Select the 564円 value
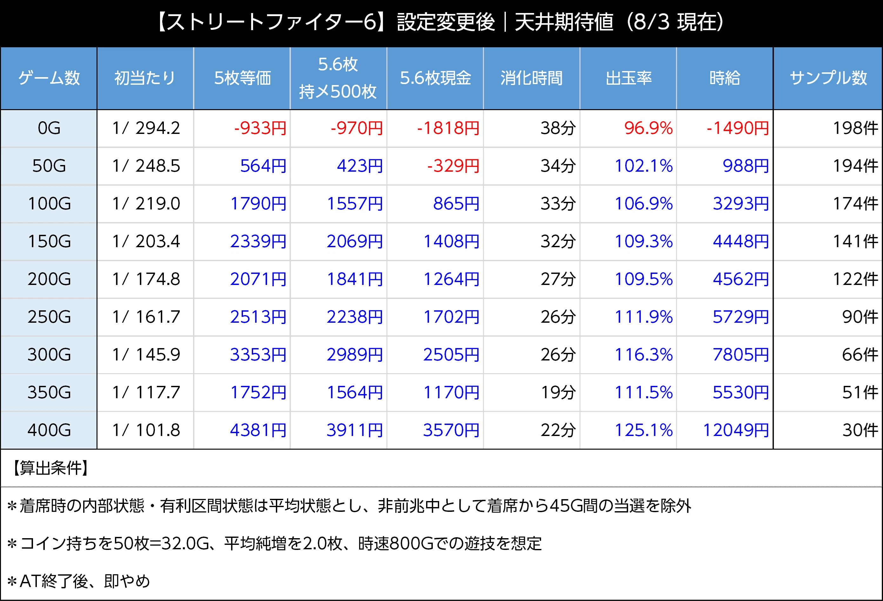This screenshot has width=883, height=601. (x=263, y=166)
